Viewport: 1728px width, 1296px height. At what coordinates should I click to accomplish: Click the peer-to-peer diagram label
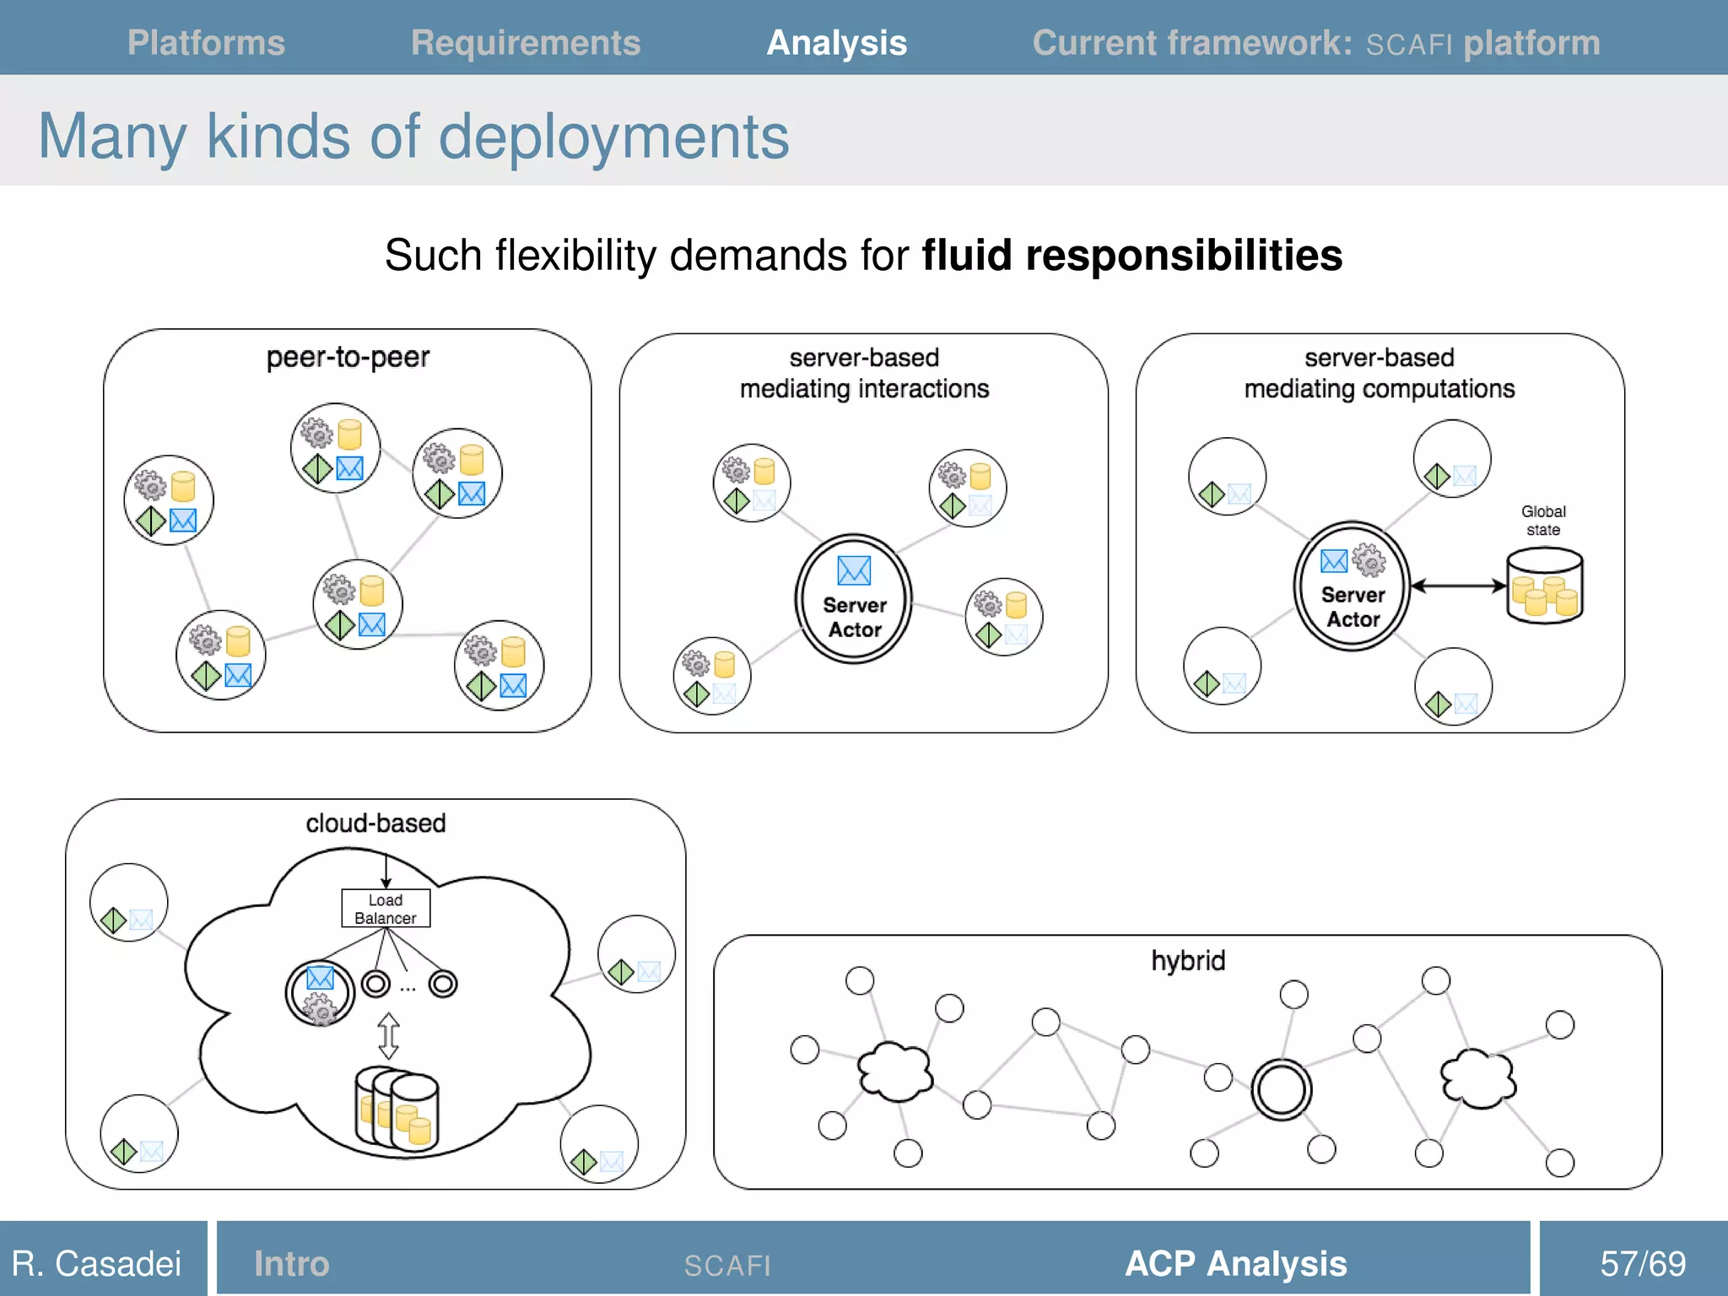(348, 358)
